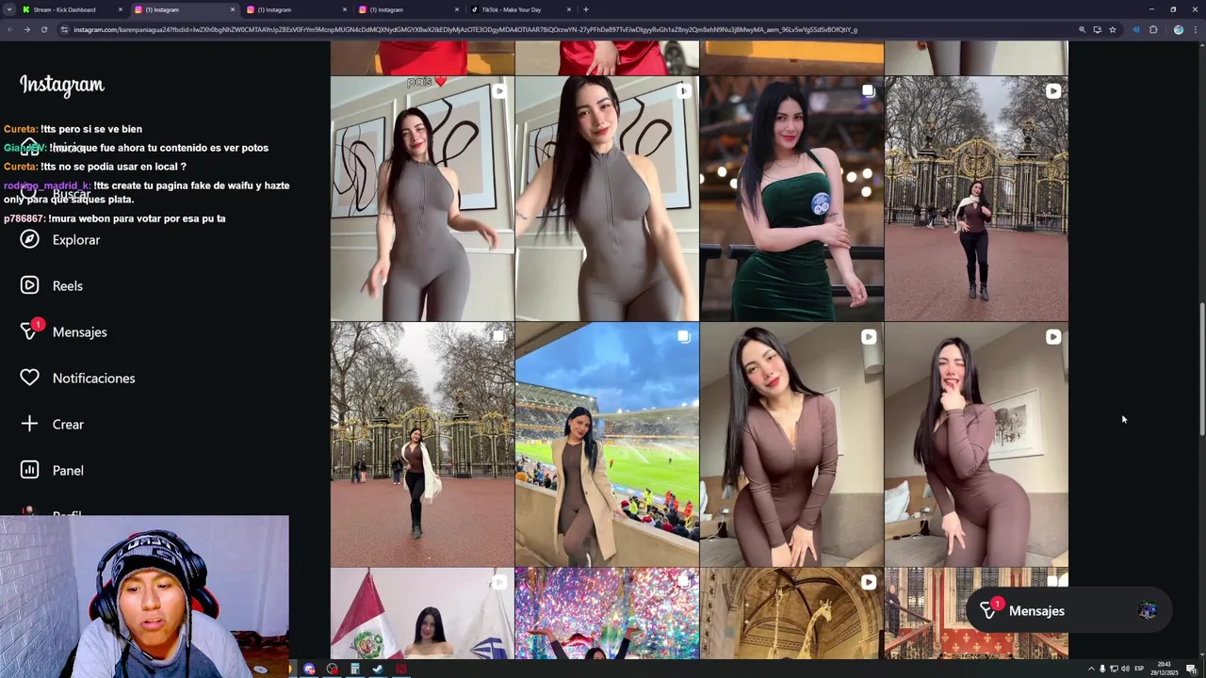Close the TikTok tab
This screenshot has width=1206, height=678.
pyautogui.click(x=568, y=9)
